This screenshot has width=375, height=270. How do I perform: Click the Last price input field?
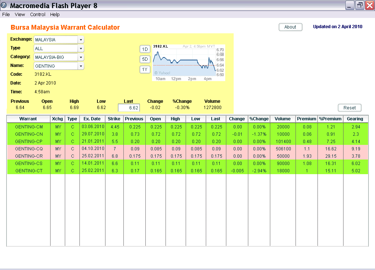[x=129, y=108]
